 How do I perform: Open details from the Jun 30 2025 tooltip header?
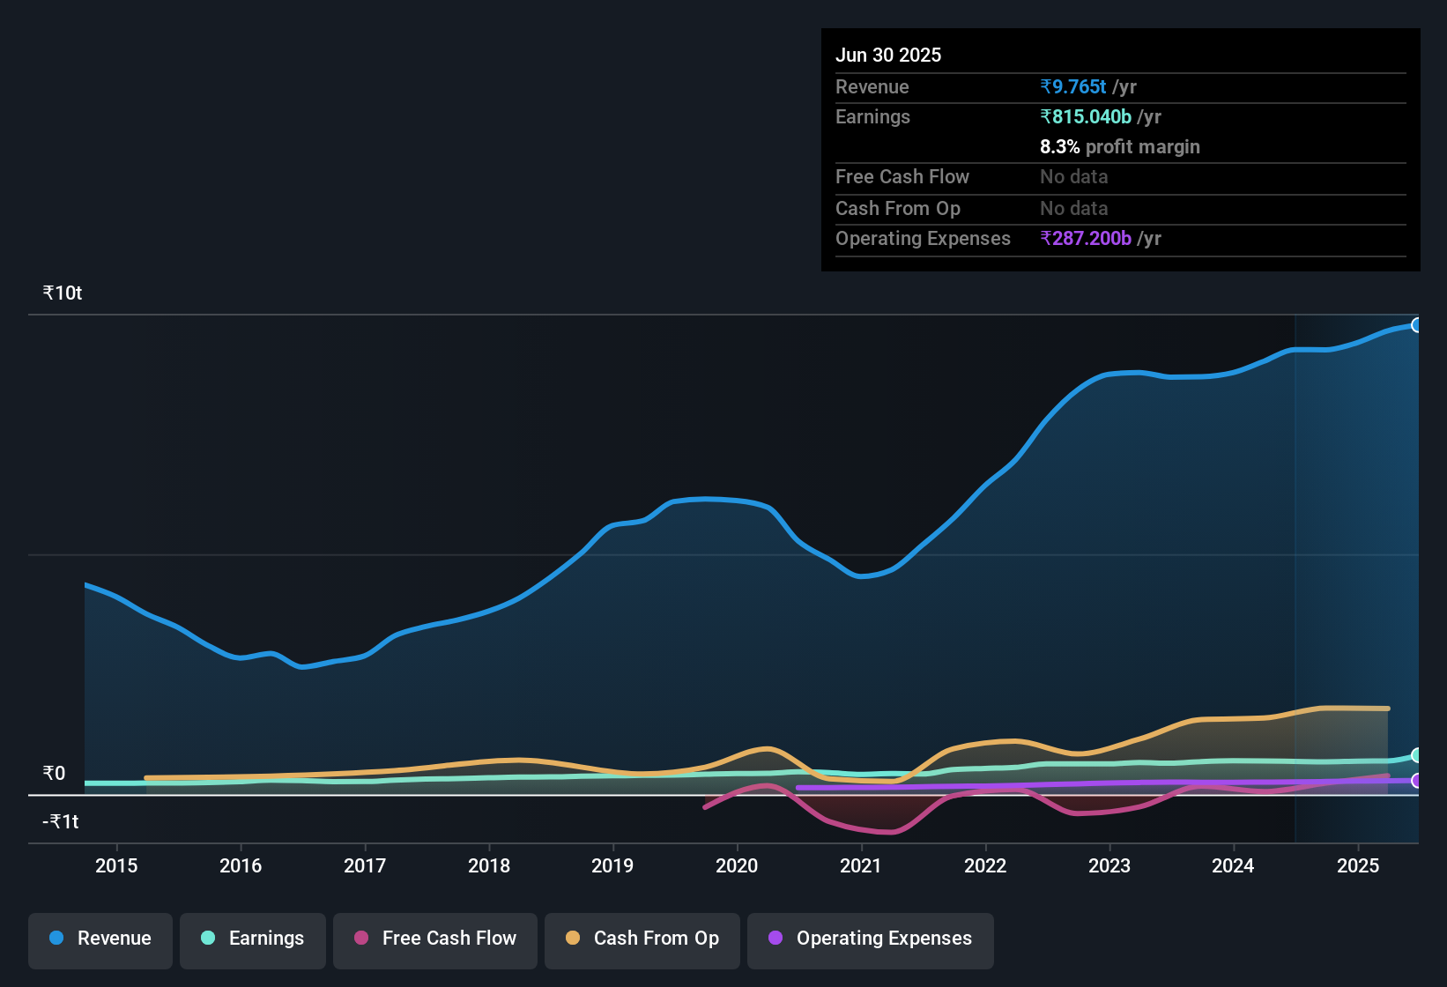click(888, 55)
